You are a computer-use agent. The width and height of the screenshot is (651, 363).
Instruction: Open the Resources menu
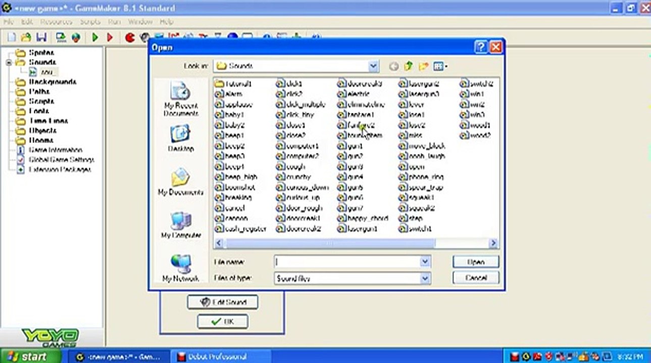coord(56,22)
